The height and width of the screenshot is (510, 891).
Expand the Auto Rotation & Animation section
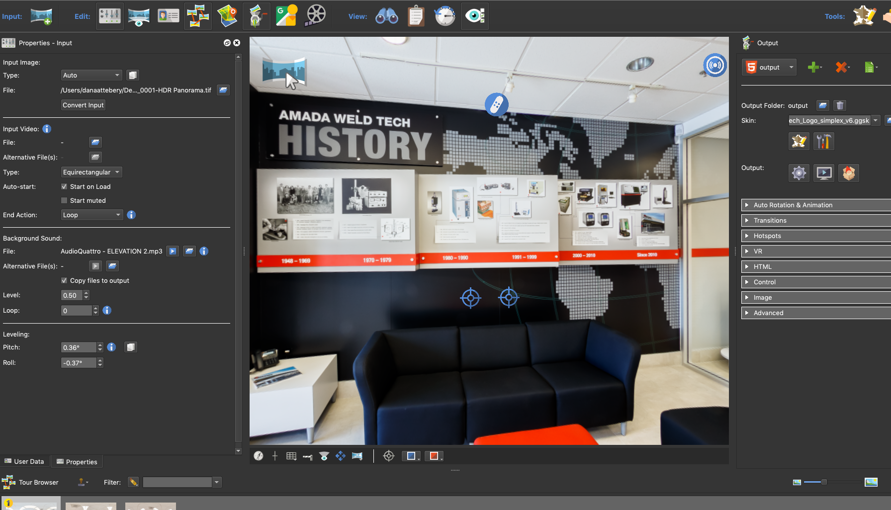pyautogui.click(x=815, y=205)
